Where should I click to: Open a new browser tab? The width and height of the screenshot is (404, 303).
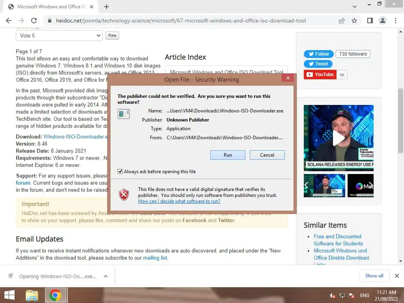click(x=107, y=7)
